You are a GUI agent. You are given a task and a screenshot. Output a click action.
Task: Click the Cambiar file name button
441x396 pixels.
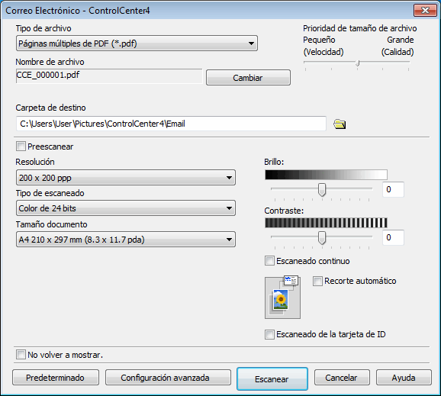248,78
